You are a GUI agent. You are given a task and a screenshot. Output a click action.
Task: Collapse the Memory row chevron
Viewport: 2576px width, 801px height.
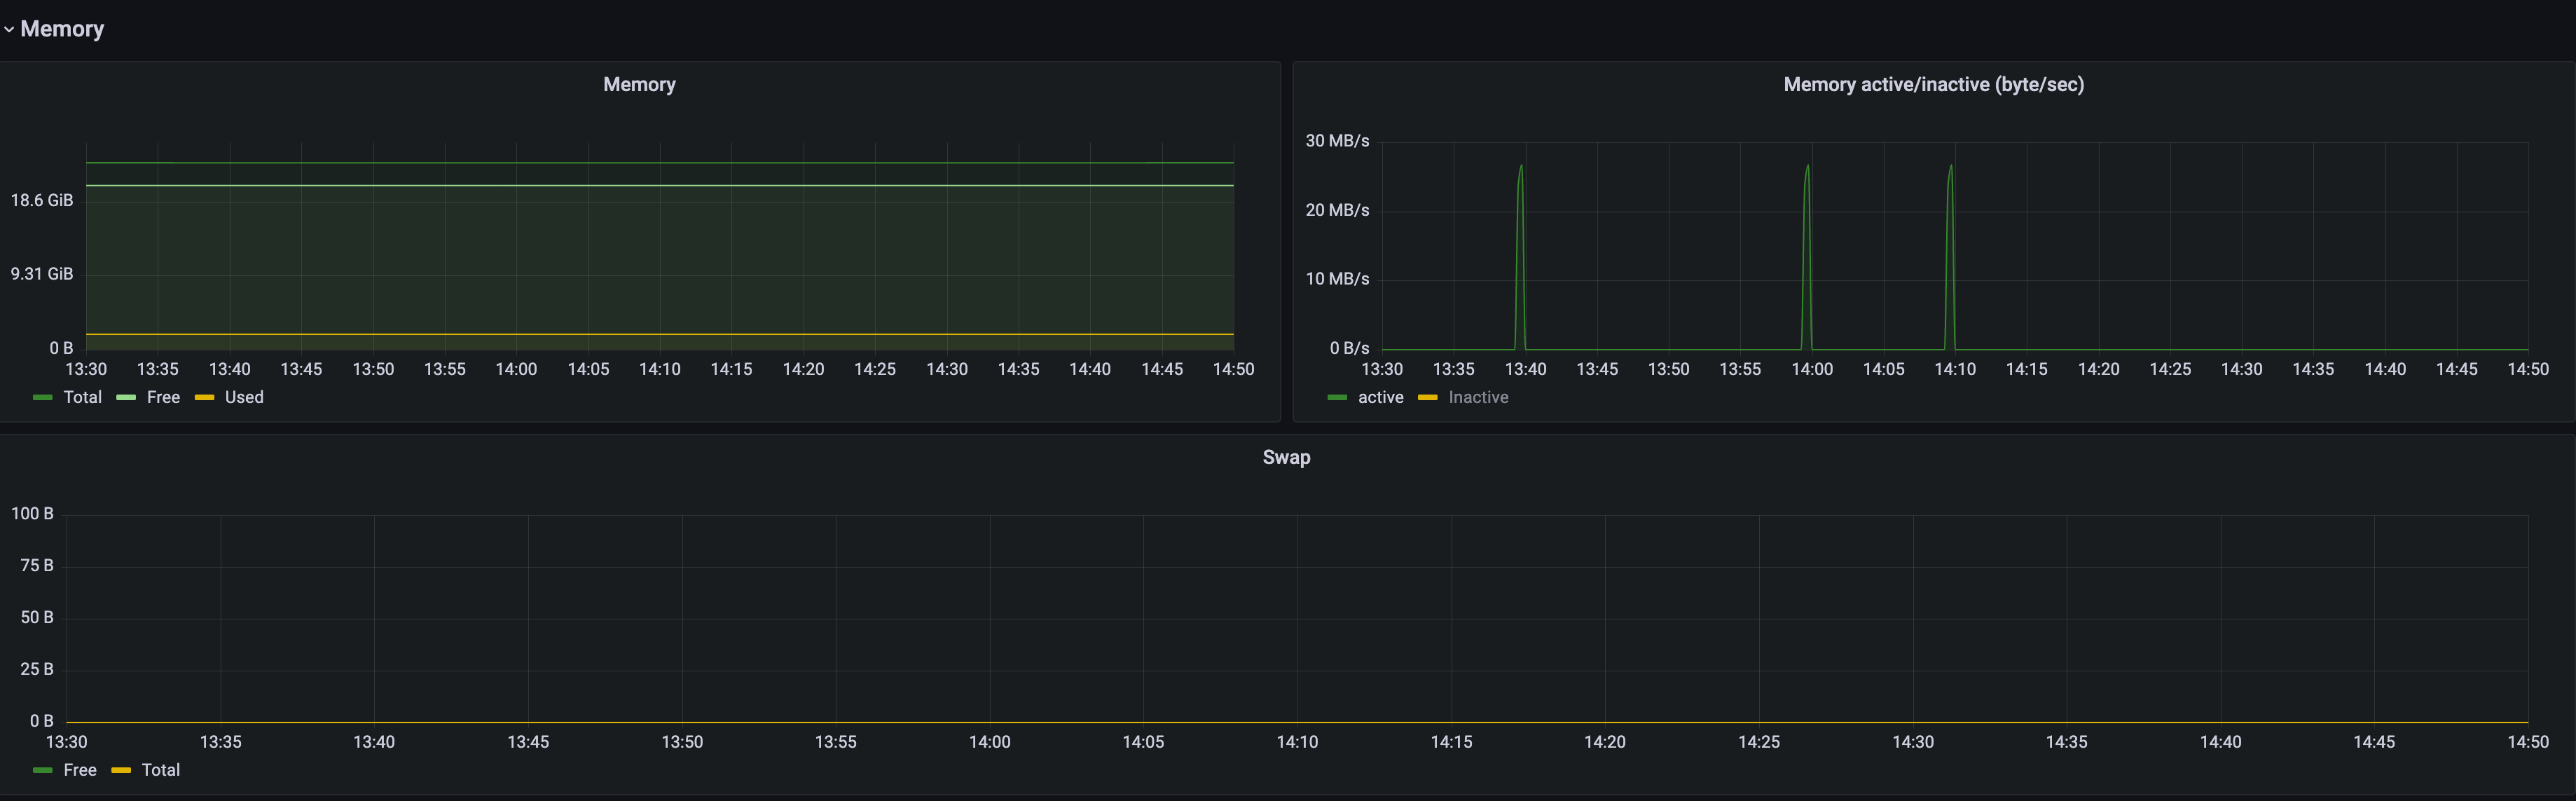9,30
